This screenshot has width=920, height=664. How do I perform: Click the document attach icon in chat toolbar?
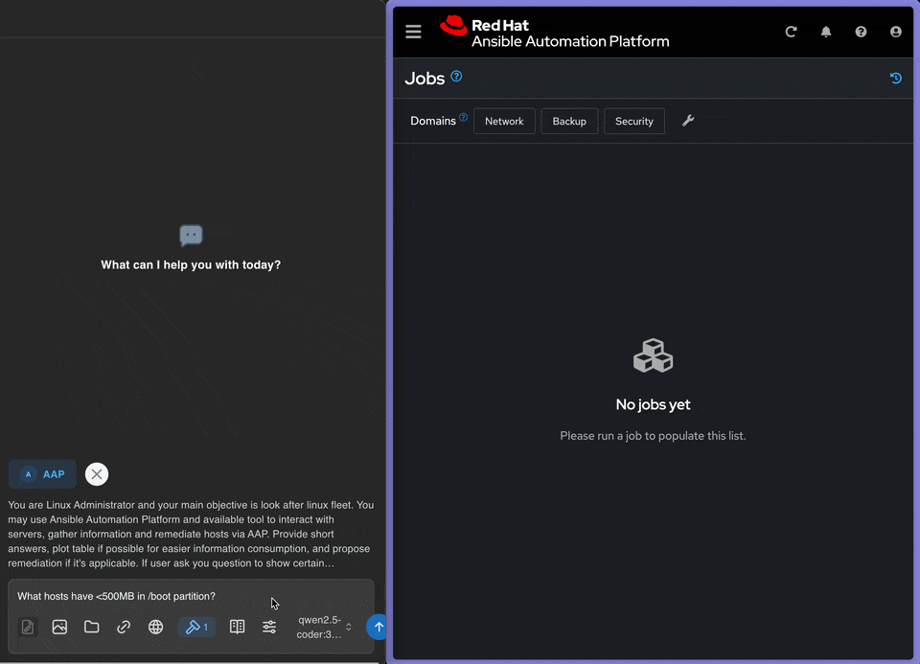pos(28,627)
